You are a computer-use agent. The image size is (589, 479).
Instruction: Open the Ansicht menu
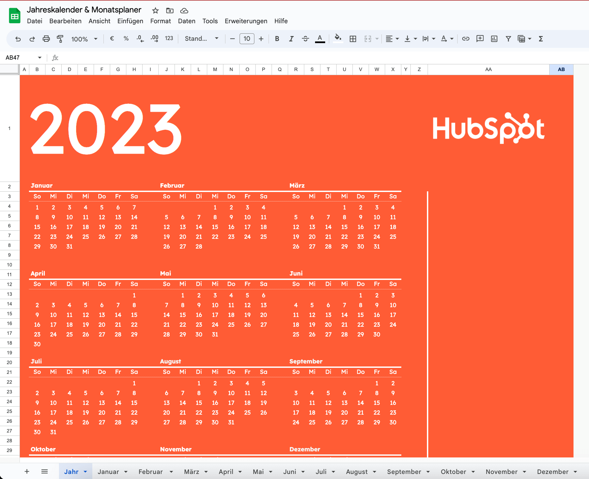[99, 21]
